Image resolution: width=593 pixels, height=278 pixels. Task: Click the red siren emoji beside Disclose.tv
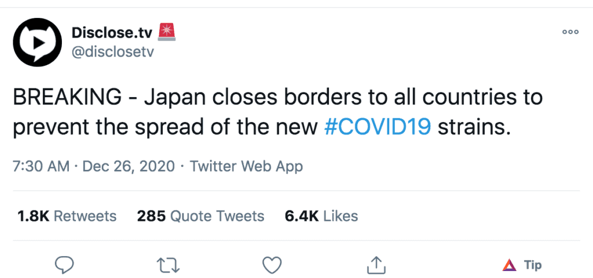167,32
